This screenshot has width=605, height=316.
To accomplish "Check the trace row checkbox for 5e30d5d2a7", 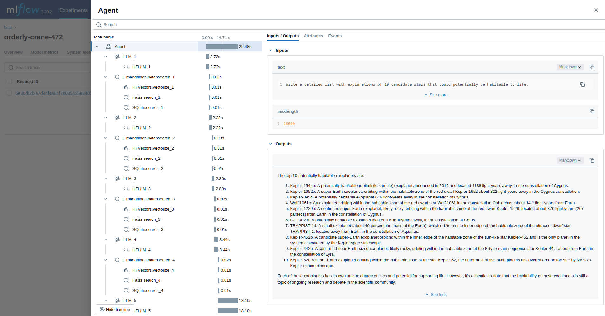I will point(9,94).
